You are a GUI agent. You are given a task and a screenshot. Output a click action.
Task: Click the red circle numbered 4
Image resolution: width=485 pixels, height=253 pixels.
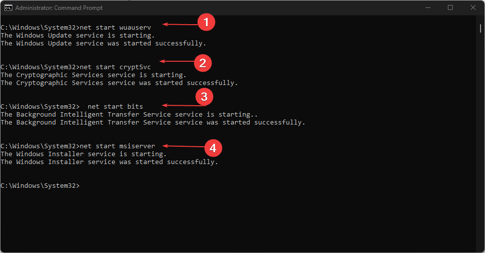coord(213,147)
